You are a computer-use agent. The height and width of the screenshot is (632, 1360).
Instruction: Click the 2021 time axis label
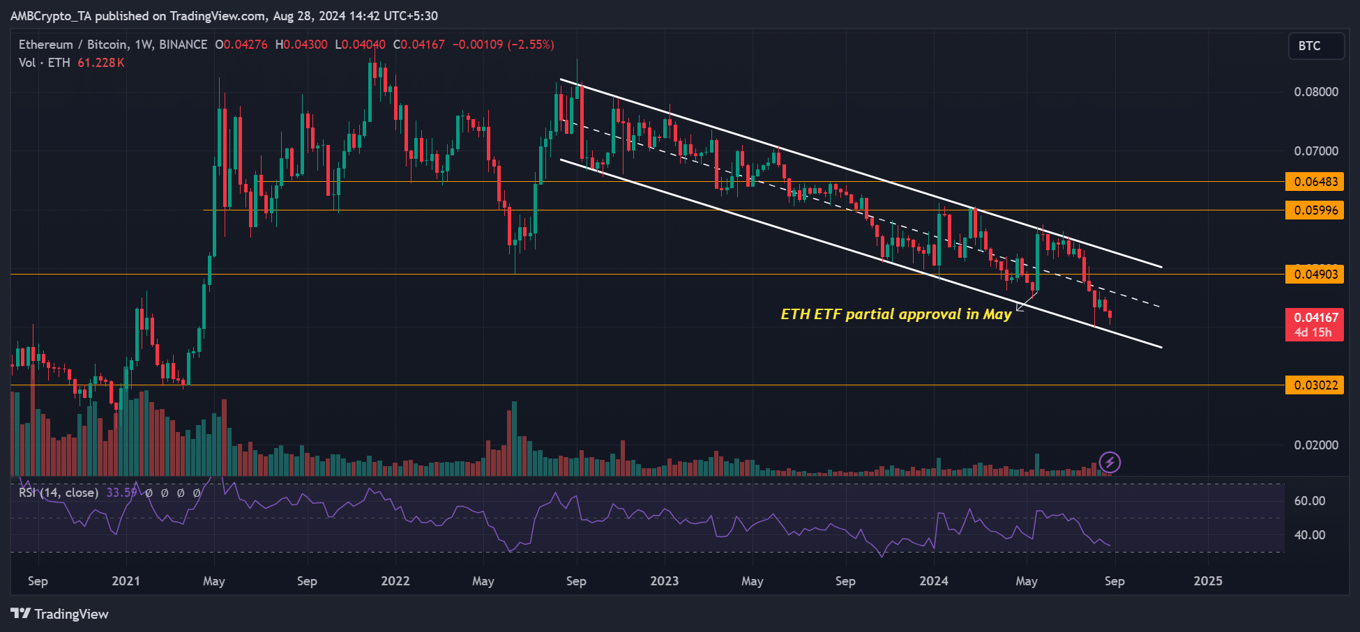(x=126, y=581)
